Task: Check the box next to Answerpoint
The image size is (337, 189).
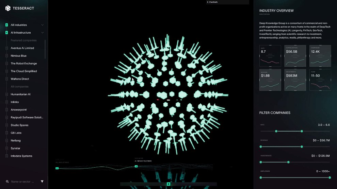Action: tap(7, 110)
